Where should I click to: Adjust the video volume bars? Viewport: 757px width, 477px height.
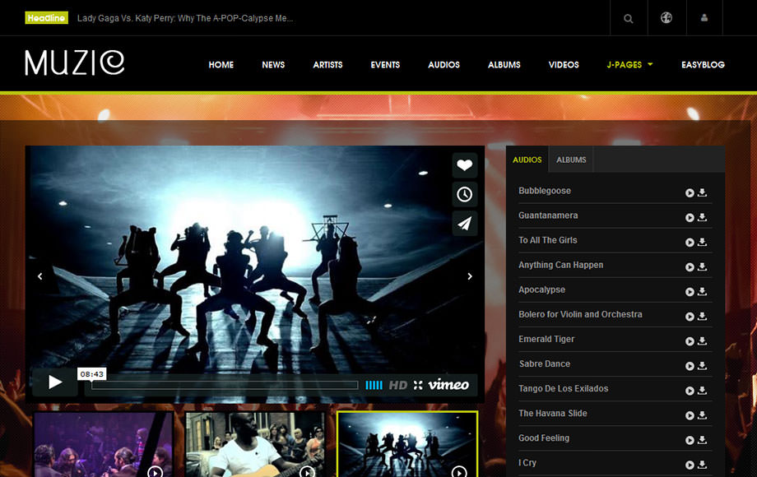(x=374, y=385)
